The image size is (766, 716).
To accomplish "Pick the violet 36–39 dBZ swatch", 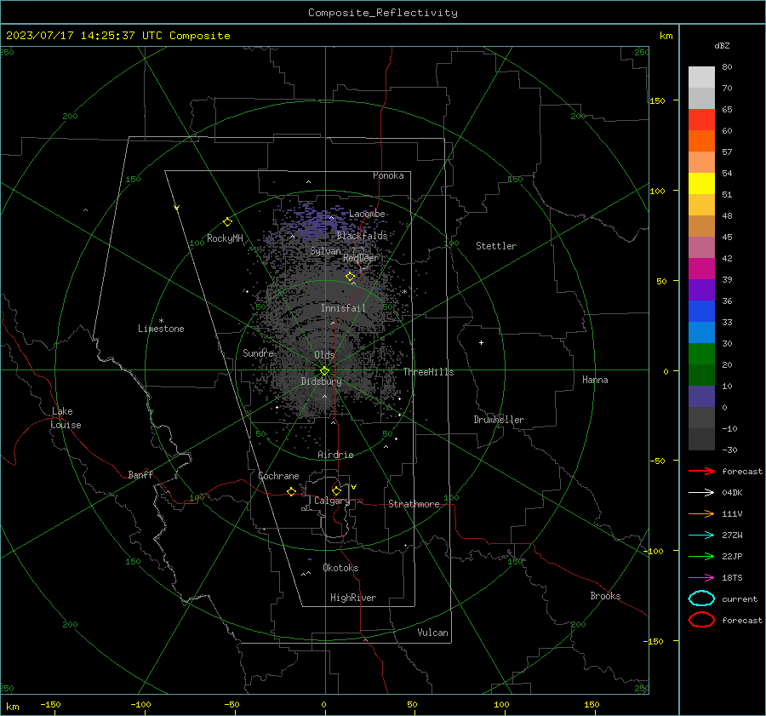I will (x=701, y=290).
